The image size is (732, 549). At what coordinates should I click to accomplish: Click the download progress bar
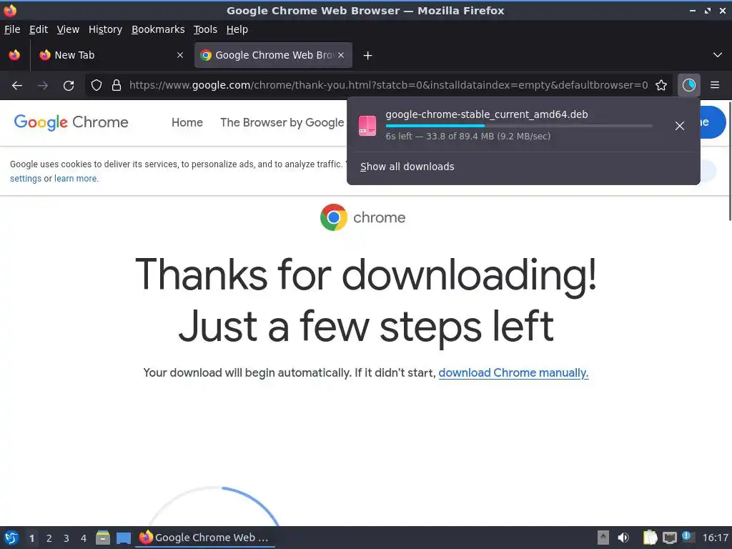pyautogui.click(x=519, y=126)
